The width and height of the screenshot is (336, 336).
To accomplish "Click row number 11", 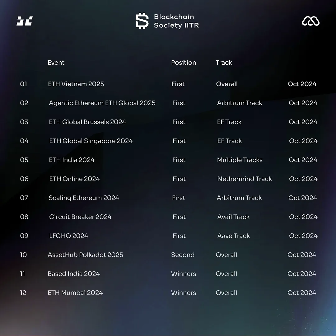I will click(22, 274).
